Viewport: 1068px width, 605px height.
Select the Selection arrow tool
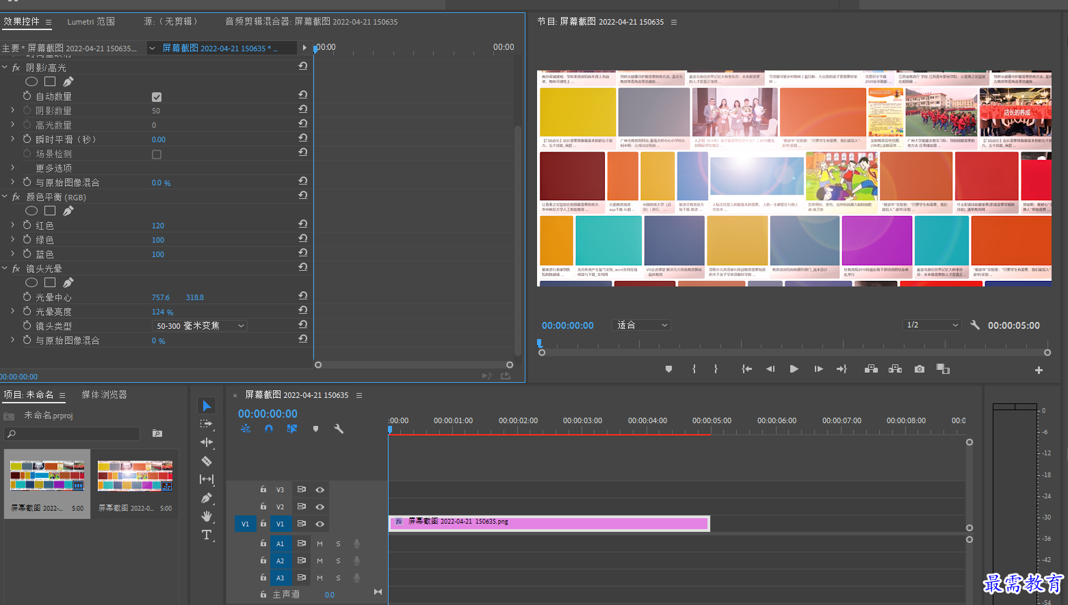click(x=207, y=405)
